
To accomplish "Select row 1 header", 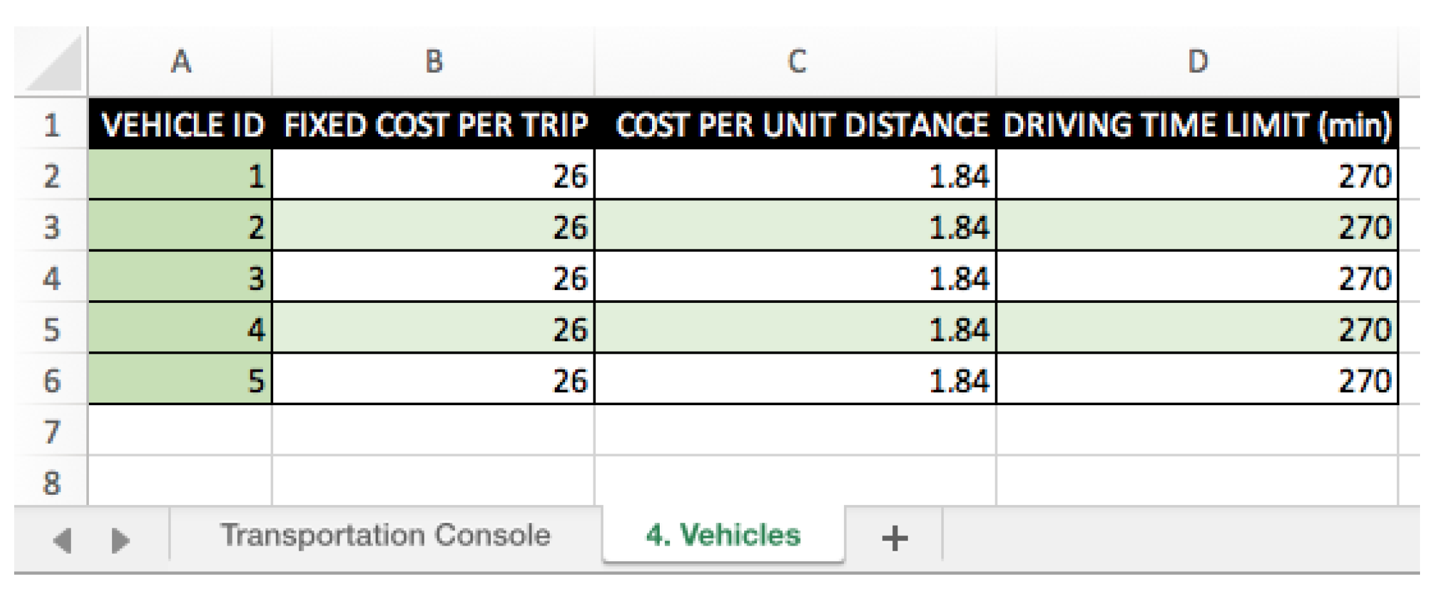I will (52, 124).
